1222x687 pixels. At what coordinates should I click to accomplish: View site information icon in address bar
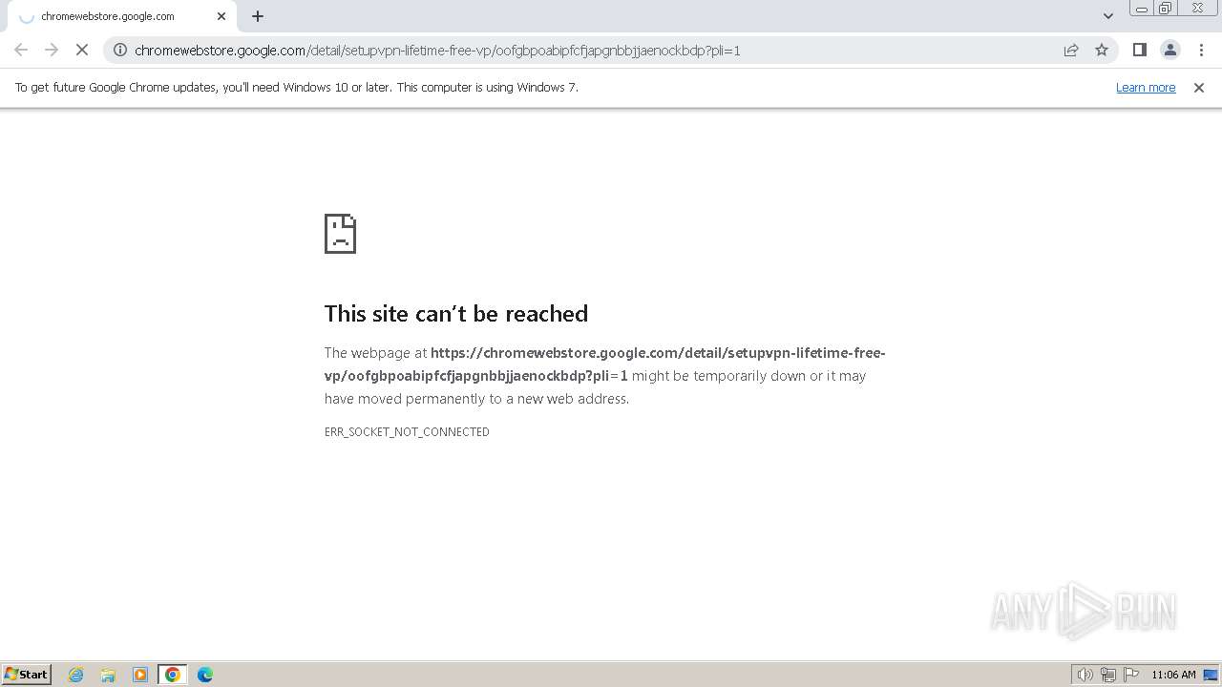pos(120,50)
